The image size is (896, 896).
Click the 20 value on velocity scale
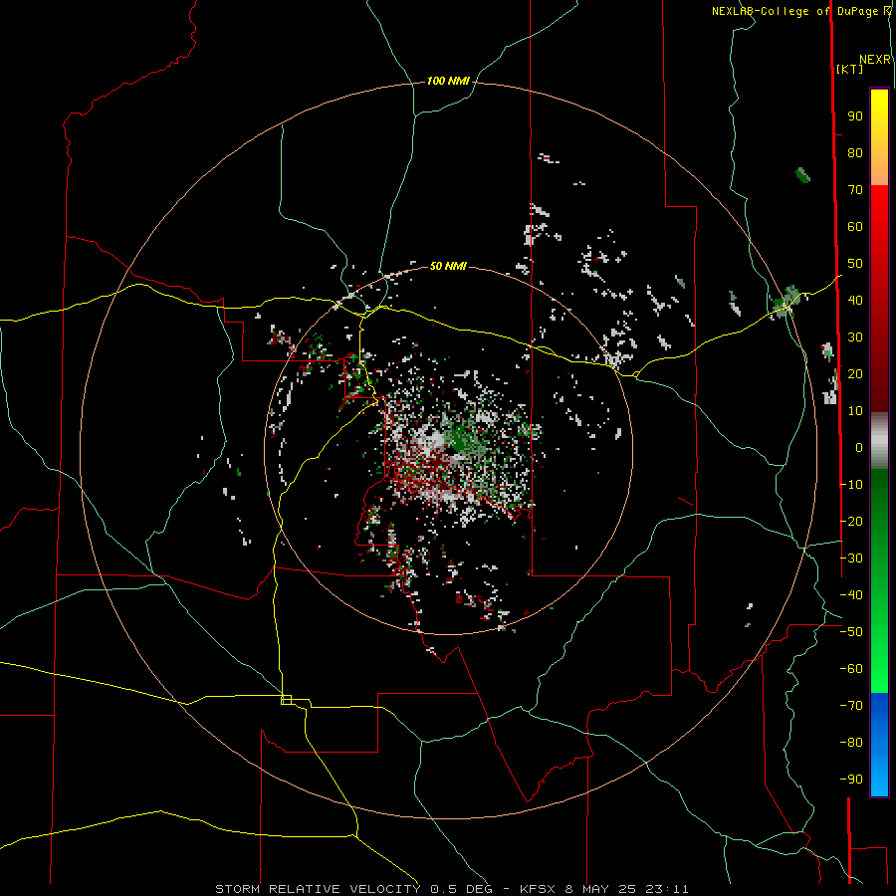[855, 373]
